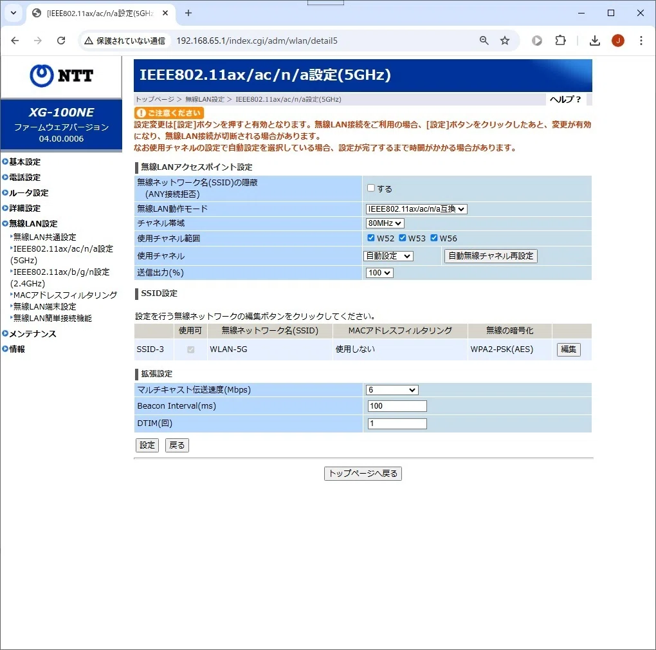Click 無線LAN設定 breadcrumb link
This screenshot has height=650, width=656.
(x=205, y=99)
